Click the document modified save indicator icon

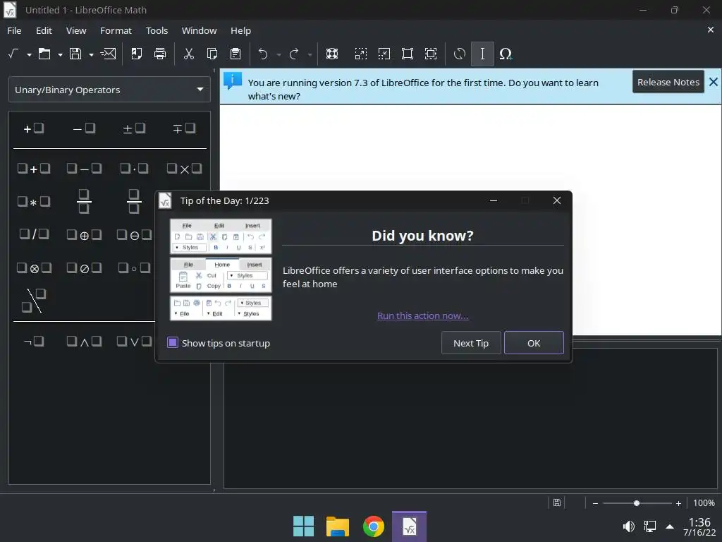coord(557,502)
